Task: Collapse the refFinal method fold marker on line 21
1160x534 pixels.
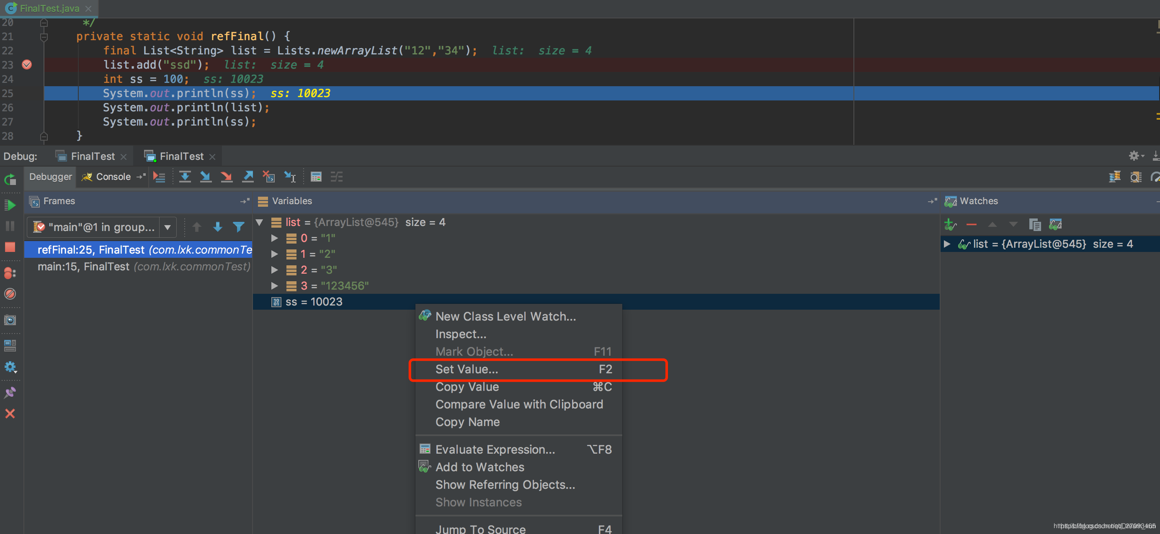Action: [x=44, y=37]
